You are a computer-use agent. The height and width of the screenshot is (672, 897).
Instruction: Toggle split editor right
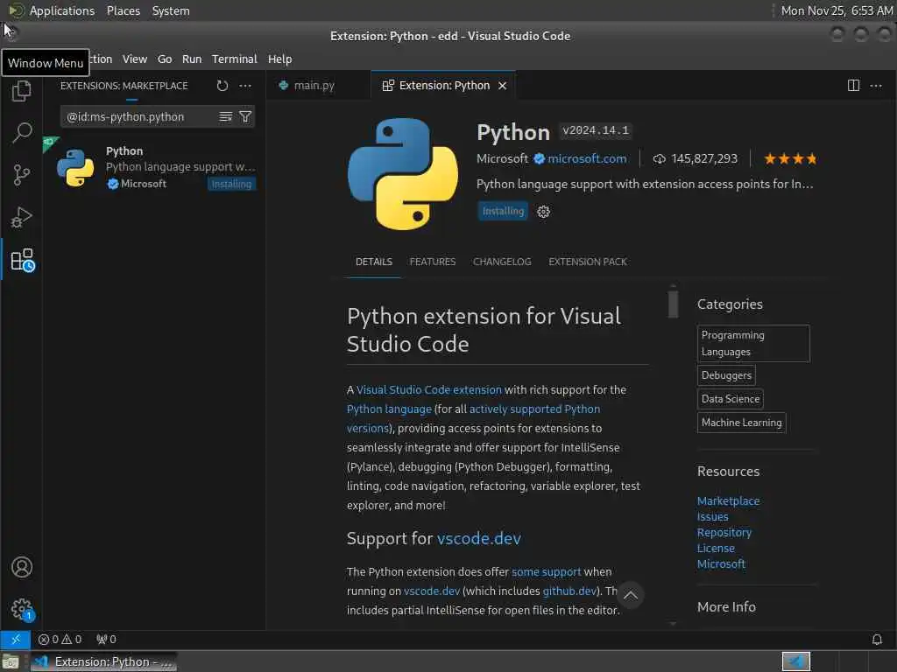853,86
